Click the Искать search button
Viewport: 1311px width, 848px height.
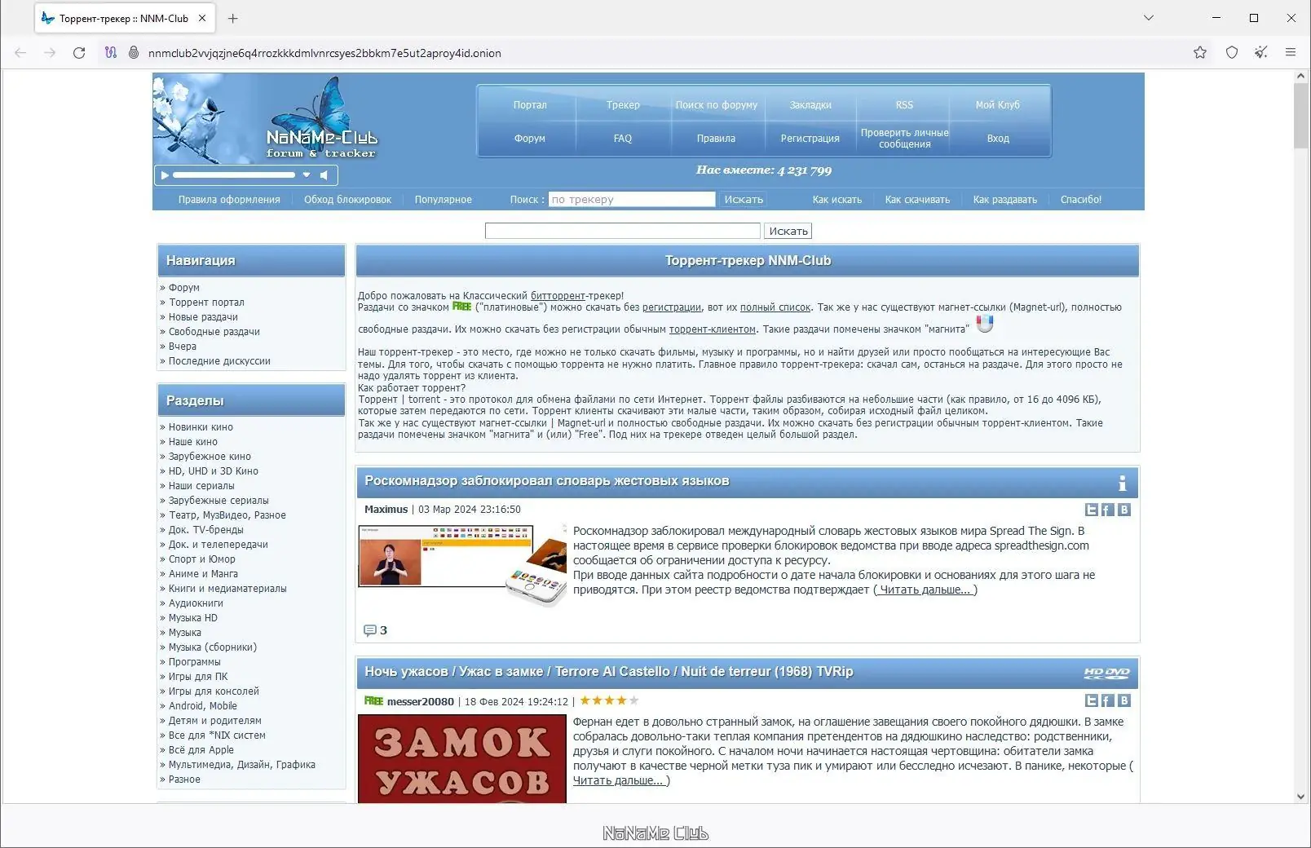click(x=788, y=230)
